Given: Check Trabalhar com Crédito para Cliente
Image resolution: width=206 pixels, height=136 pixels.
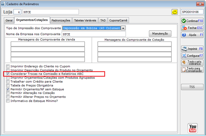Looking at the screenshot, I should (8, 82).
